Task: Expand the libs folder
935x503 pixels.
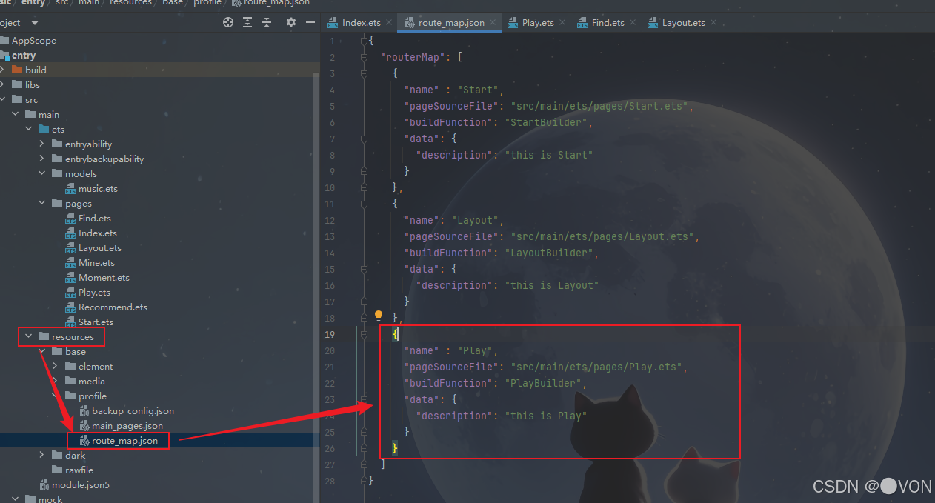Action: pos(2,84)
